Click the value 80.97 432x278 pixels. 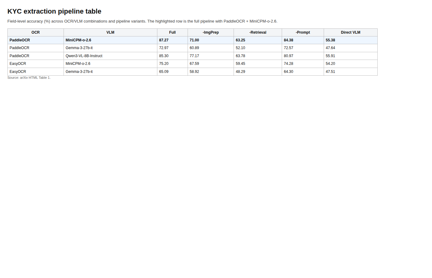[x=289, y=56]
